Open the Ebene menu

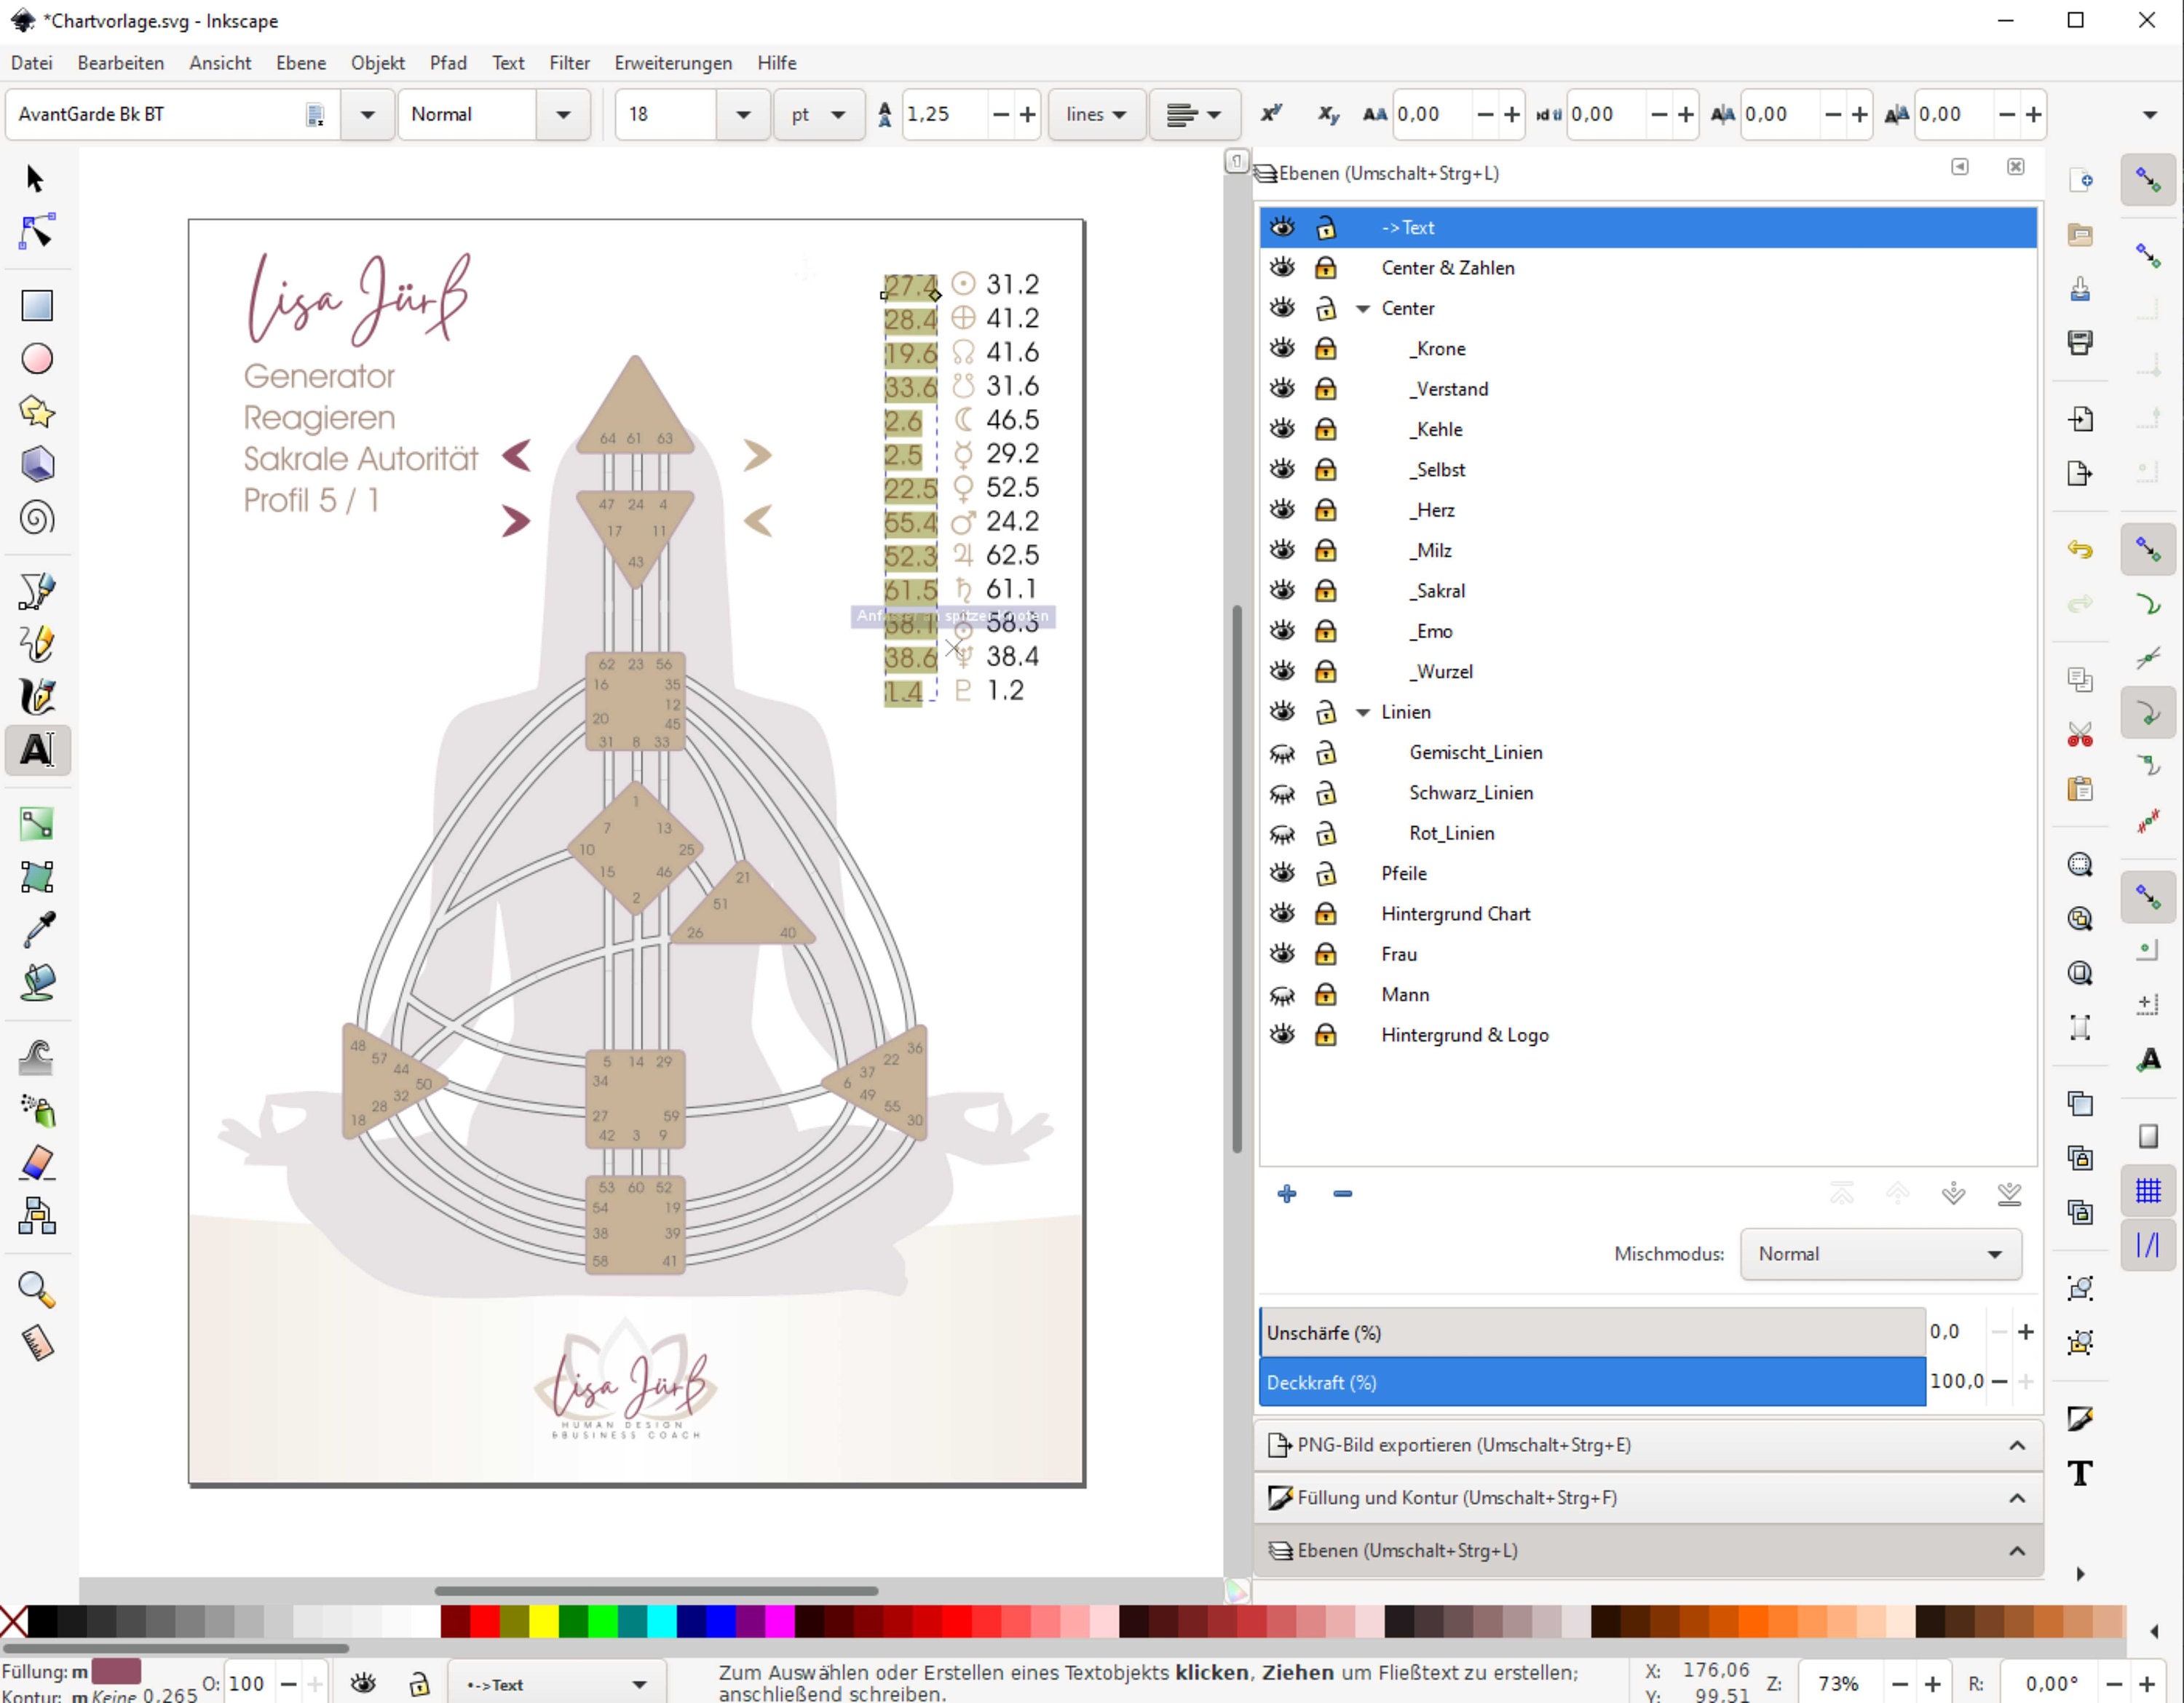tap(301, 63)
